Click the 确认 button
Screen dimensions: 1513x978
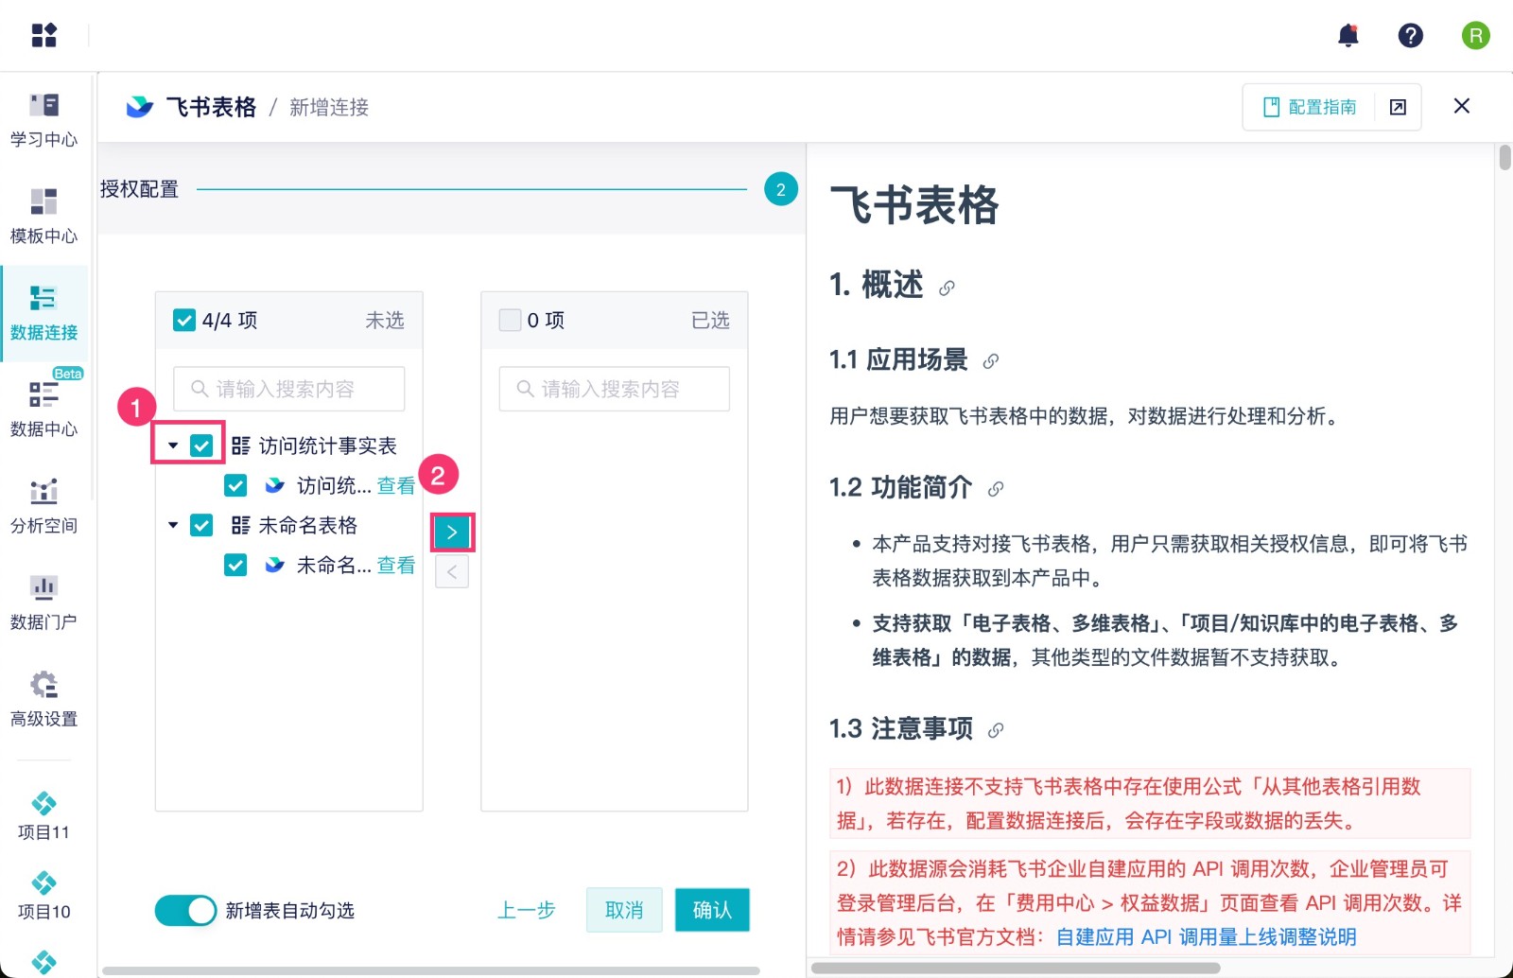pos(711,910)
